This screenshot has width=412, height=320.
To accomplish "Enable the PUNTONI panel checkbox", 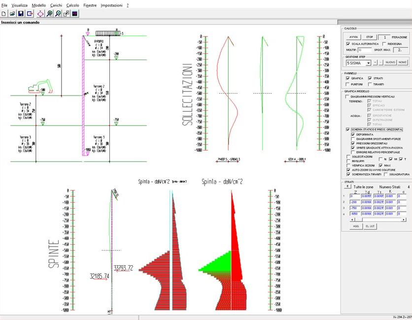I will pos(348,84).
